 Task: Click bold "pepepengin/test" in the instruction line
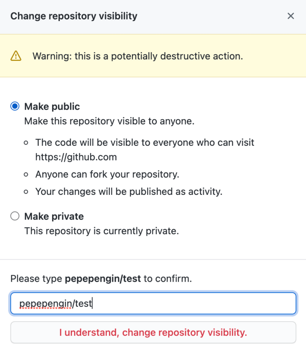coord(103,279)
